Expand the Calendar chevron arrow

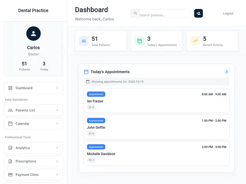[x=57, y=124]
